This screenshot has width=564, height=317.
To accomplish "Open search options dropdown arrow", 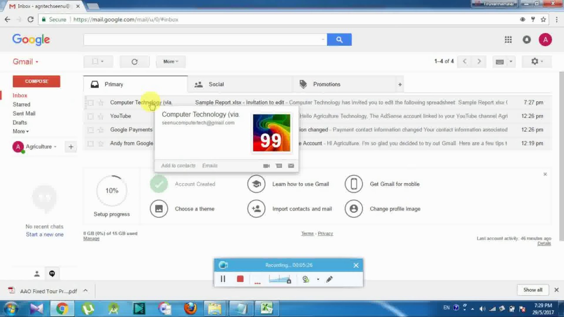I will pyautogui.click(x=323, y=40).
